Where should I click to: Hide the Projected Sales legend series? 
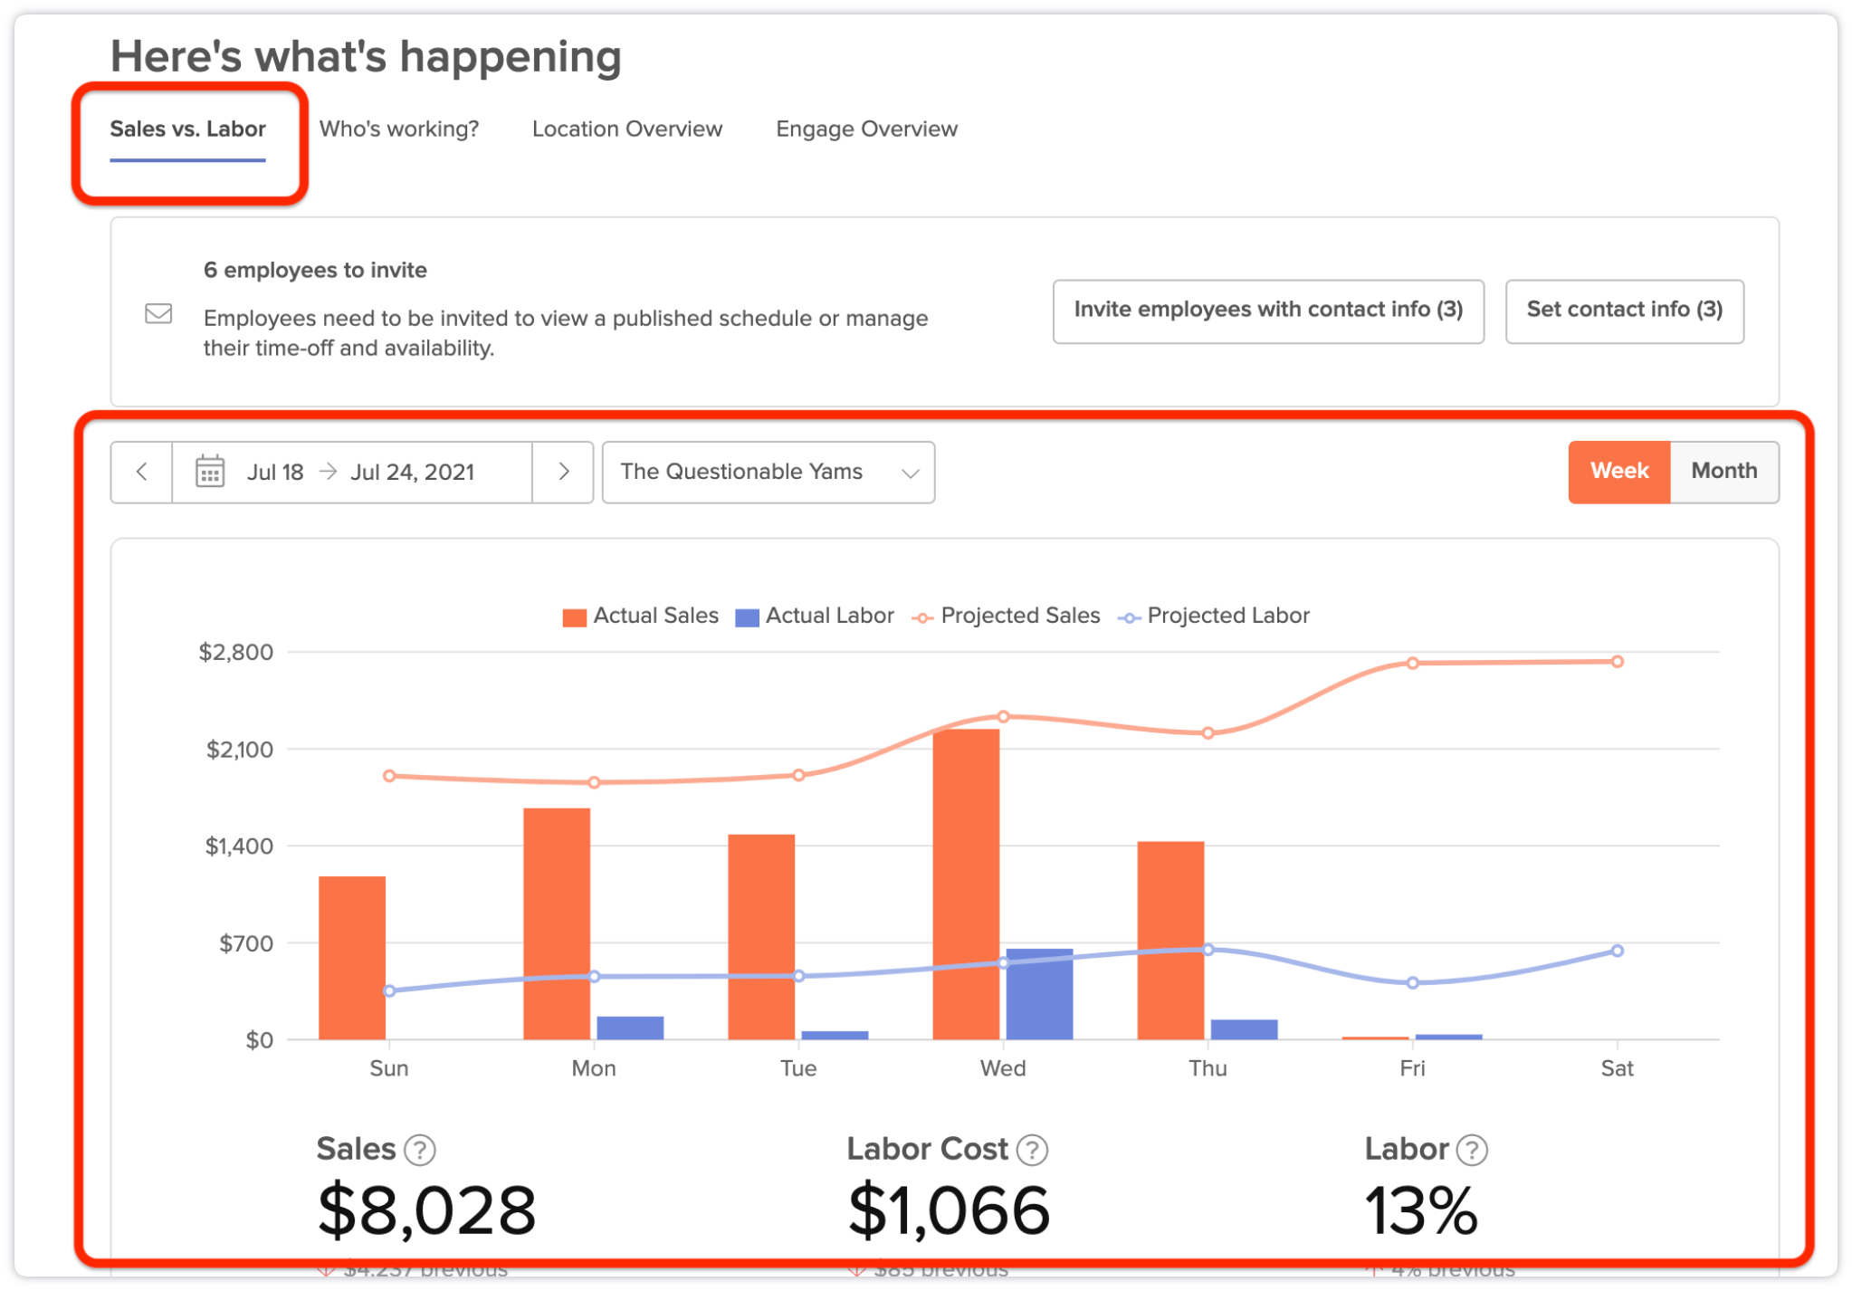click(922, 617)
